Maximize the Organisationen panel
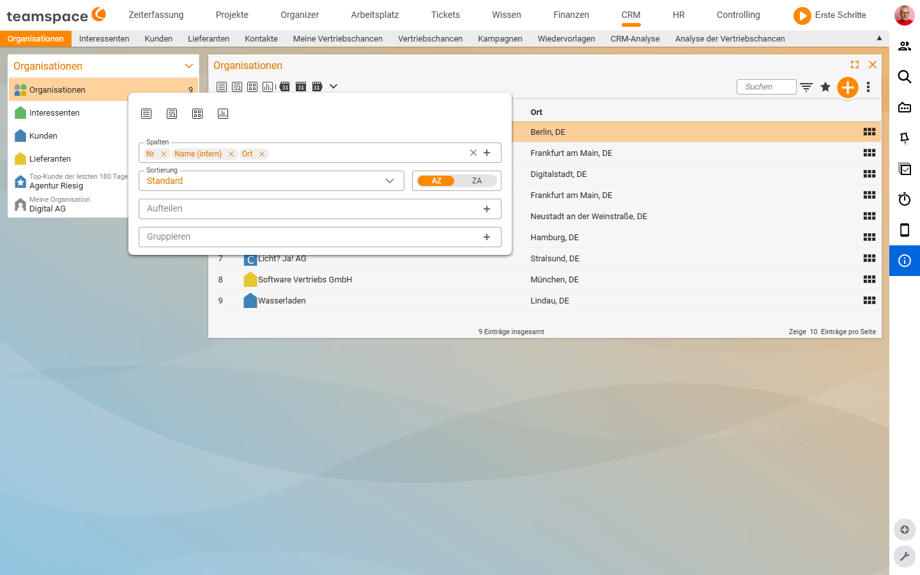Screen dimensions: 920x575 855,65
